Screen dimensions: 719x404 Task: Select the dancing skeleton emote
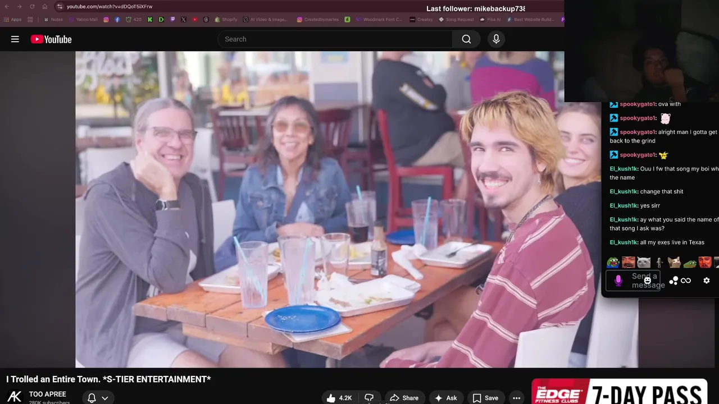click(659, 263)
